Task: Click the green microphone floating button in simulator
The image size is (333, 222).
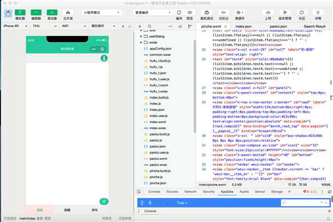Action: tap(104, 58)
